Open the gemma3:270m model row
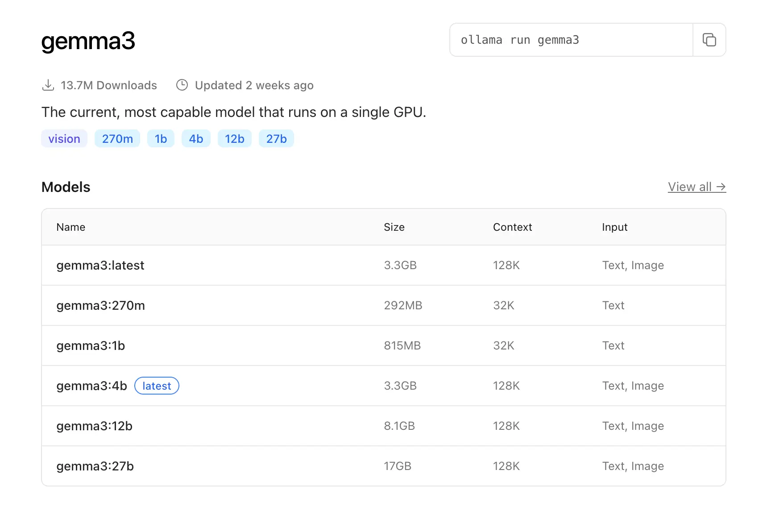The width and height of the screenshot is (771, 524). coord(100,306)
